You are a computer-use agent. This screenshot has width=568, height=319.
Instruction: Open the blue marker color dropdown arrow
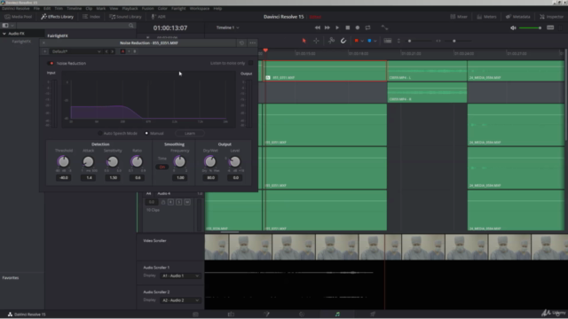(375, 41)
